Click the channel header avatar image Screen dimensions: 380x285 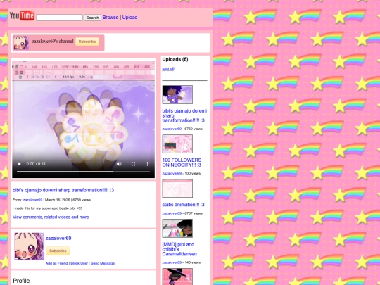pos(21,43)
